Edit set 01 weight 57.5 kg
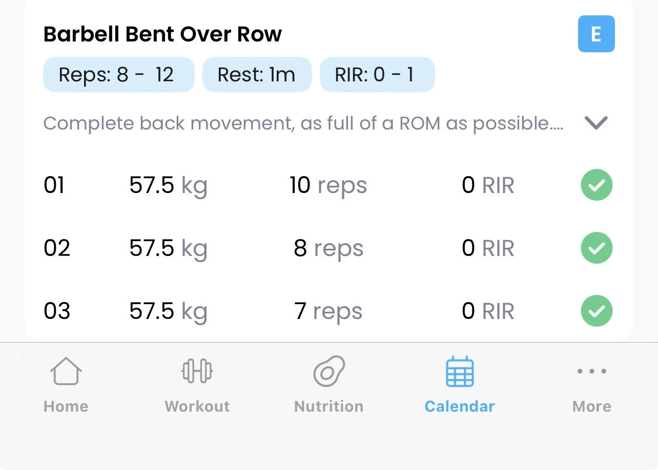Screen dimensions: 658x470 (168, 185)
